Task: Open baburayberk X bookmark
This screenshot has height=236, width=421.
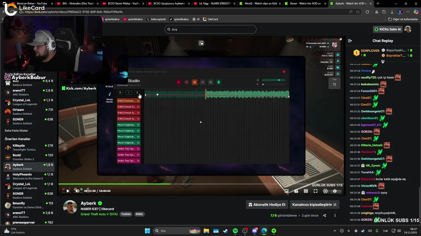Action: pos(156,19)
